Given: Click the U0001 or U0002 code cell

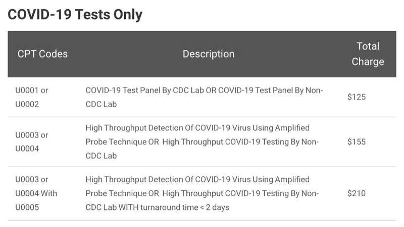Looking at the screenshot, I should point(32,97).
